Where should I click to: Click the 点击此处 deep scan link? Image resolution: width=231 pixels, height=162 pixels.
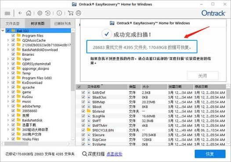pos(114,154)
